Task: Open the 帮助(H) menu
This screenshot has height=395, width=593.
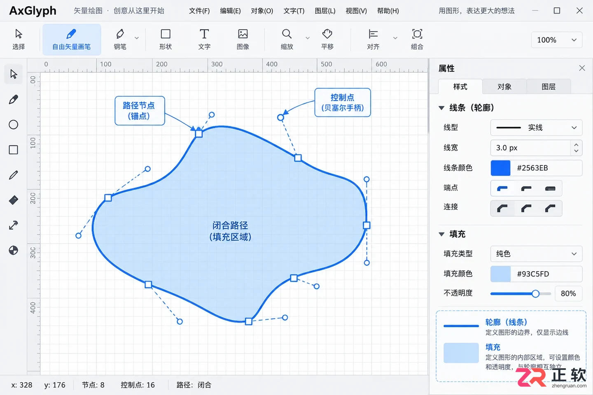Action: (388, 11)
